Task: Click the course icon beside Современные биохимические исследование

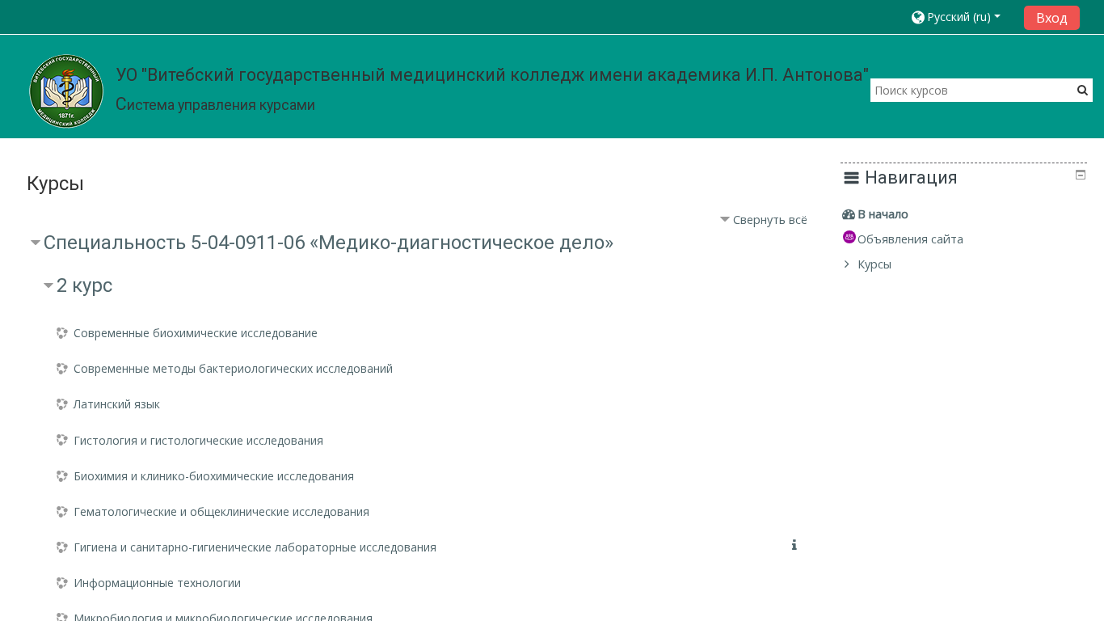Action: [62, 333]
